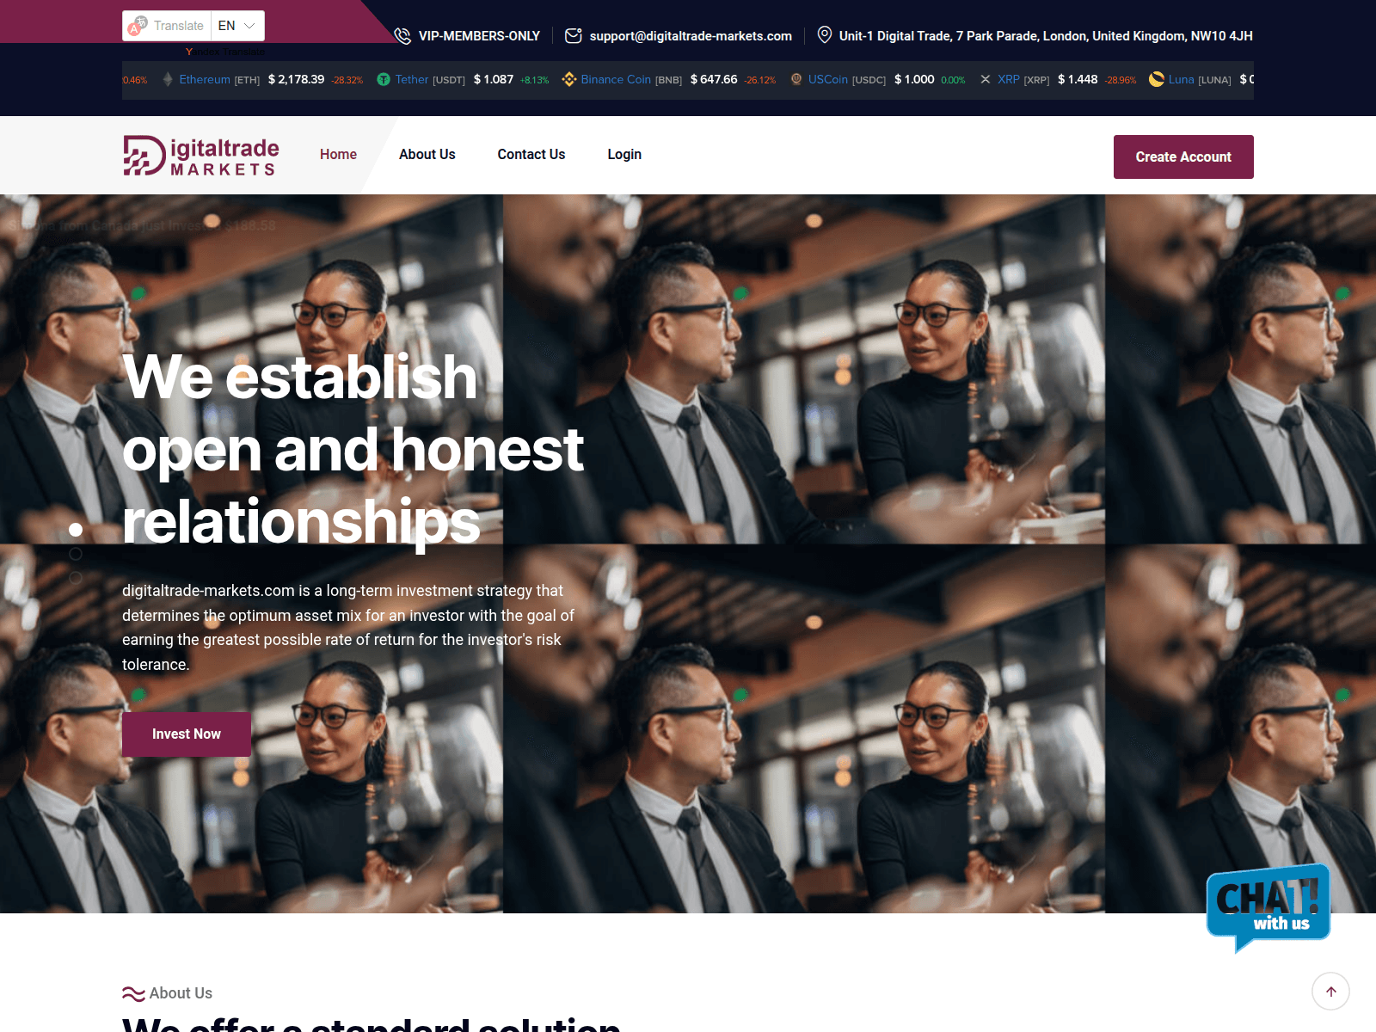Click the Ethereum link in price ticker
The width and height of the screenshot is (1376, 1032).
click(x=205, y=79)
